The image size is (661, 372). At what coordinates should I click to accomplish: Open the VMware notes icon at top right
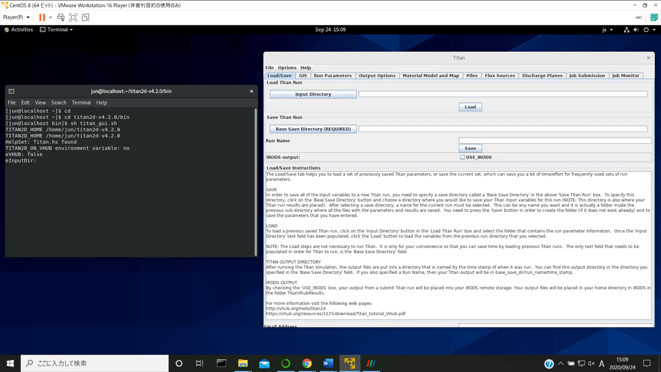(x=654, y=18)
